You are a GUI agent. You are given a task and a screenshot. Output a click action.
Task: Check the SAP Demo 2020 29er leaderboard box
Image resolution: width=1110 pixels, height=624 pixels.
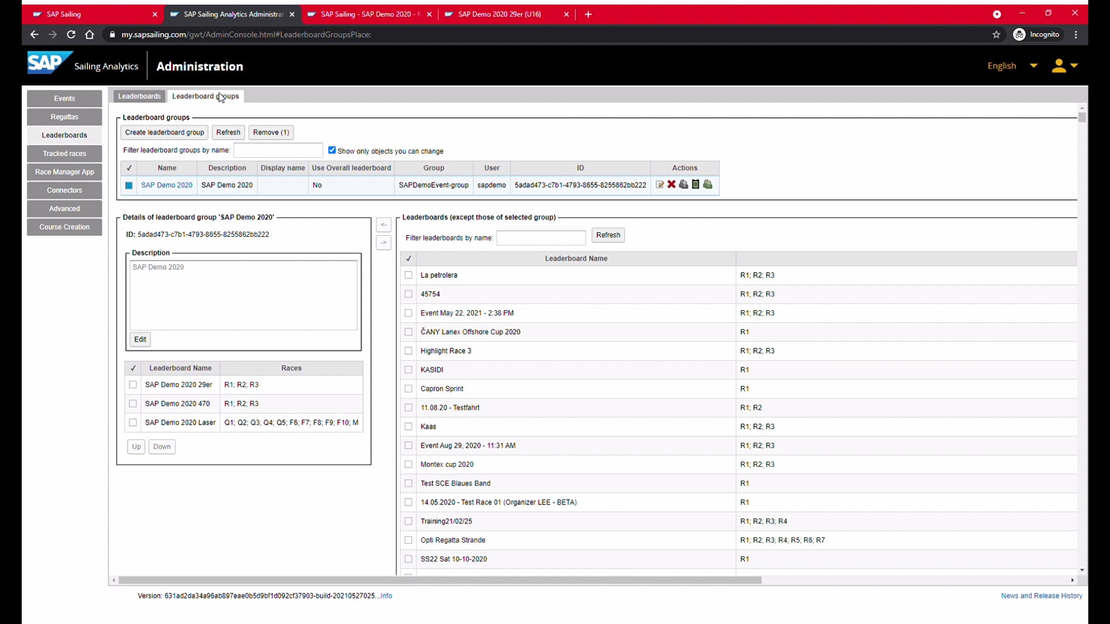133,385
